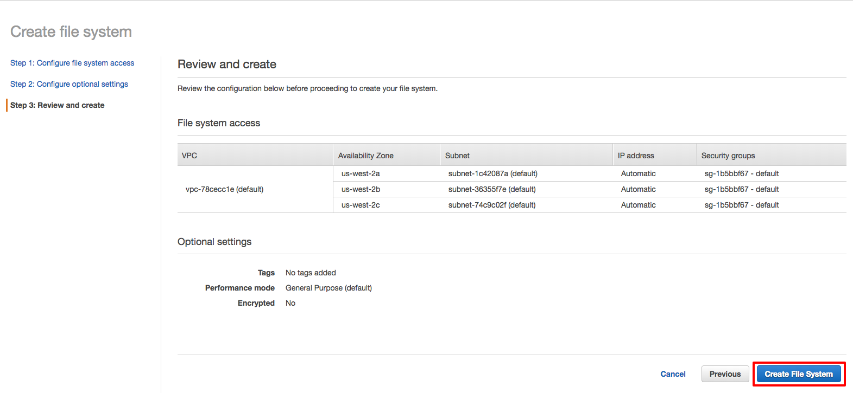Click the VPC column header
The width and height of the screenshot is (853, 393).
coord(189,156)
